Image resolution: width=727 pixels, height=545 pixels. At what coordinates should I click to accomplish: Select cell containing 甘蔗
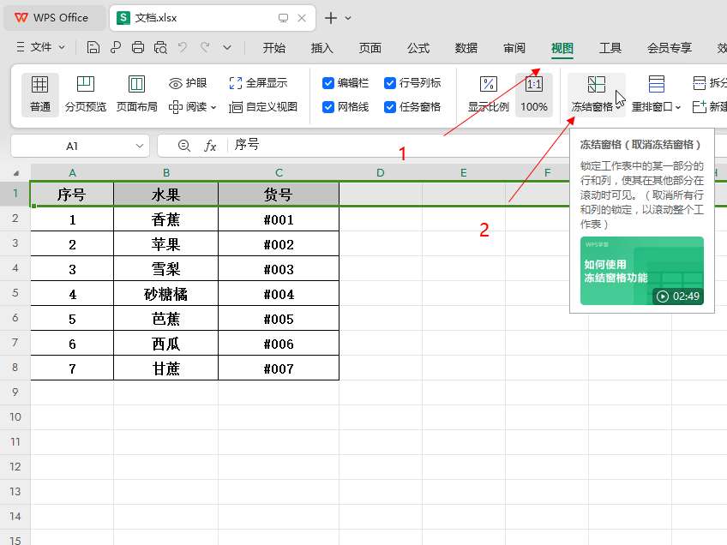click(x=166, y=368)
